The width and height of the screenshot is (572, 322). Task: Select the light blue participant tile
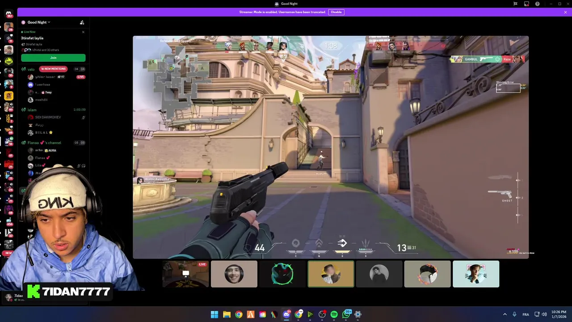click(476, 274)
